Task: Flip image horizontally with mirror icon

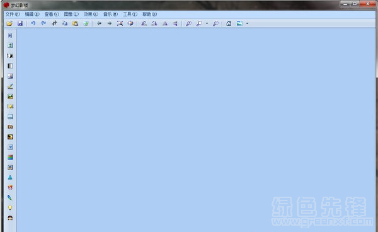Action: point(165,23)
